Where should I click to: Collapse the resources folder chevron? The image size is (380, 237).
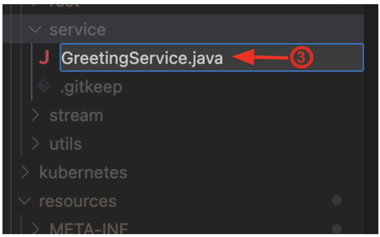tap(25, 201)
